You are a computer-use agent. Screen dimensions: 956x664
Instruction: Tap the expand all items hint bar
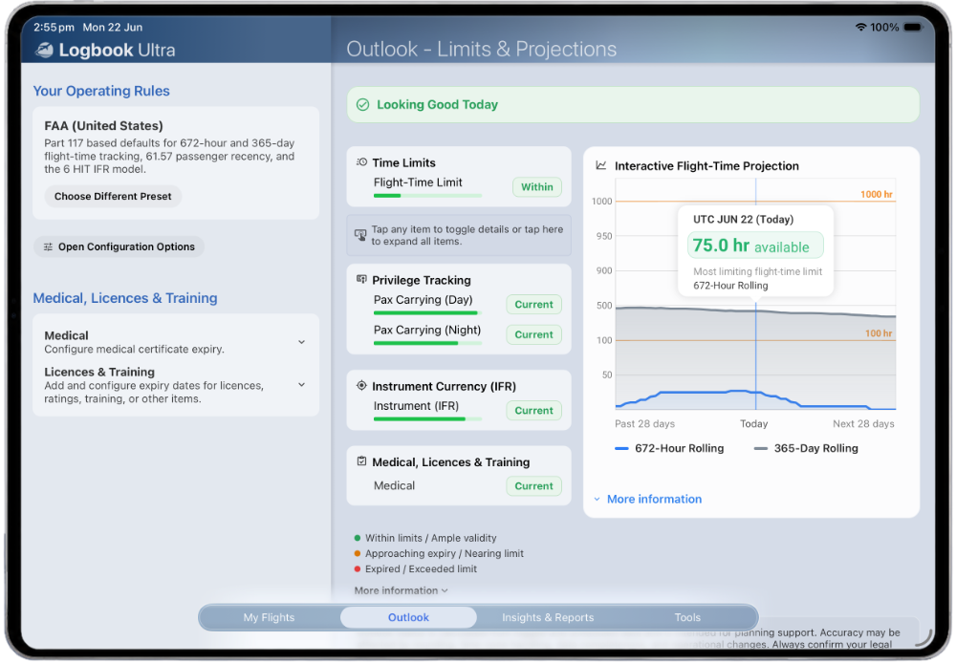click(459, 235)
